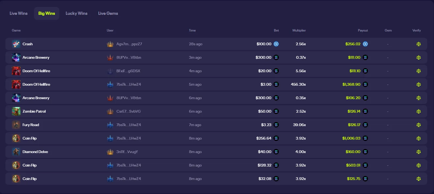Click the Diamond Delve game icon
The height and width of the screenshot is (194, 434).
[16, 152]
